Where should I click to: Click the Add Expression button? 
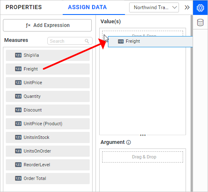(x=47, y=25)
